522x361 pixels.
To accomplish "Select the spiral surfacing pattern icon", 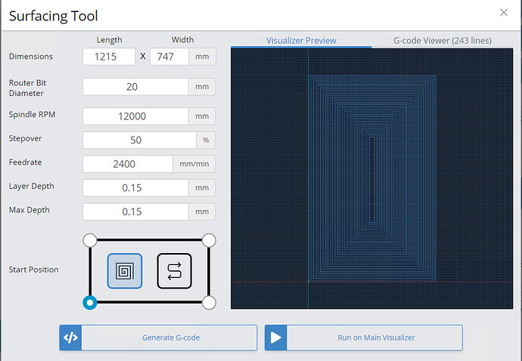I will pos(125,271).
